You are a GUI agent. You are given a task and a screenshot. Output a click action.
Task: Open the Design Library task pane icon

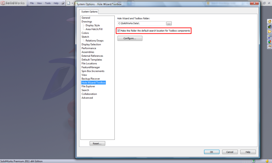click(x=269, y=27)
